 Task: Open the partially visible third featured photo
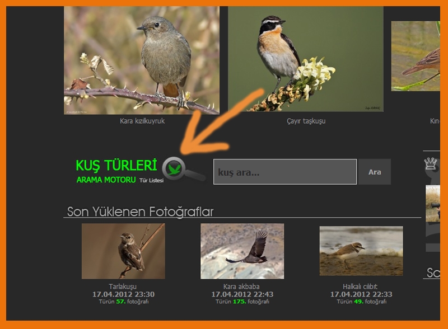click(416, 57)
